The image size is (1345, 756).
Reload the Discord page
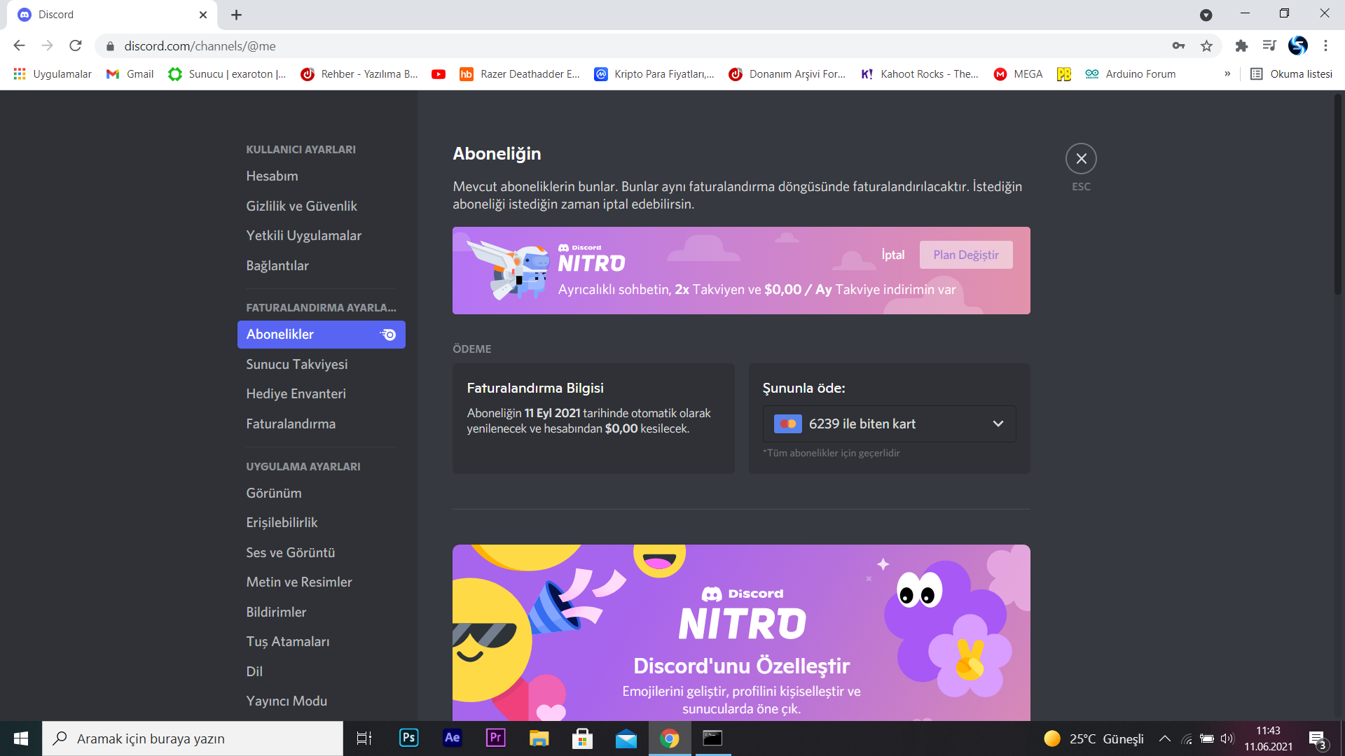tap(76, 46)
